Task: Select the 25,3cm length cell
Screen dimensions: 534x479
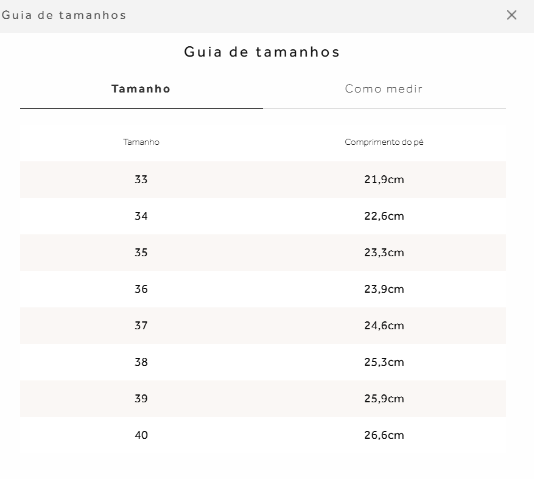Action: point(384,362)
